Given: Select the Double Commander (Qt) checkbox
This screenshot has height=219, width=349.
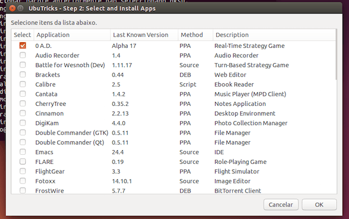Looking at the screenshot, I should click(23, 142).
